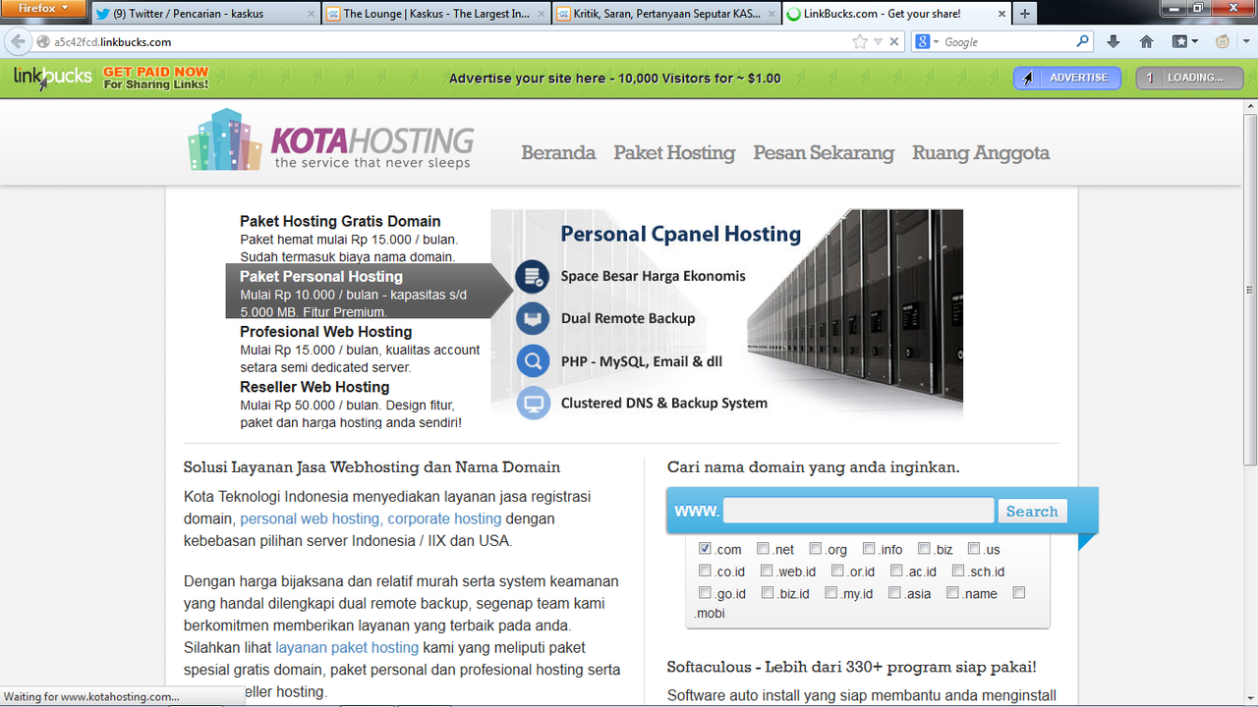Switch to The Lounge Kaskus tab
This screenshot has width=1258, height=707.
point(436,15)
